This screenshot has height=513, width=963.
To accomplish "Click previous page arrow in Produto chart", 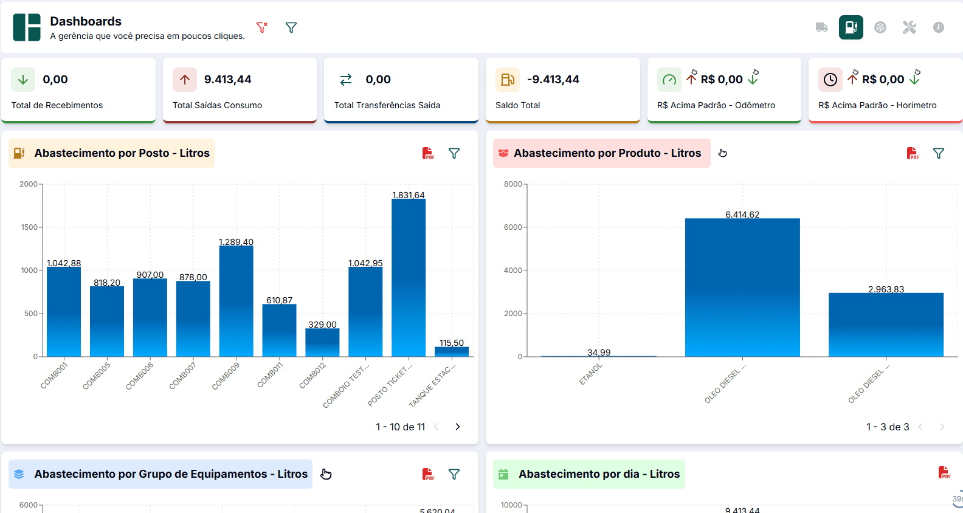I will coord(920,427).
